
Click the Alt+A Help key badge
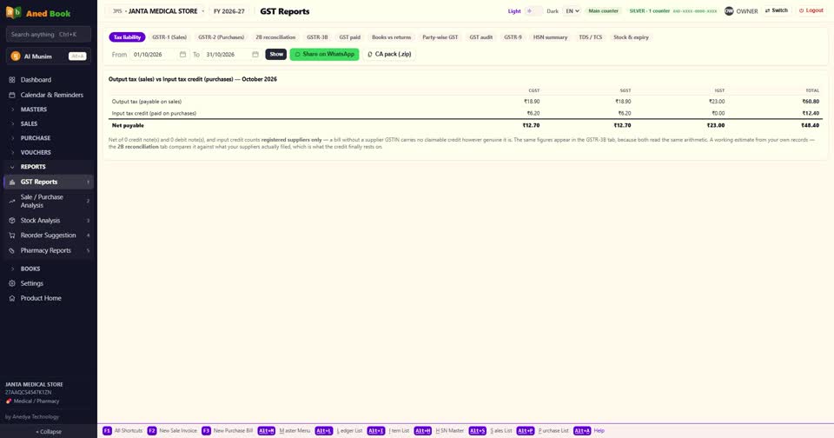click(582, 430)
